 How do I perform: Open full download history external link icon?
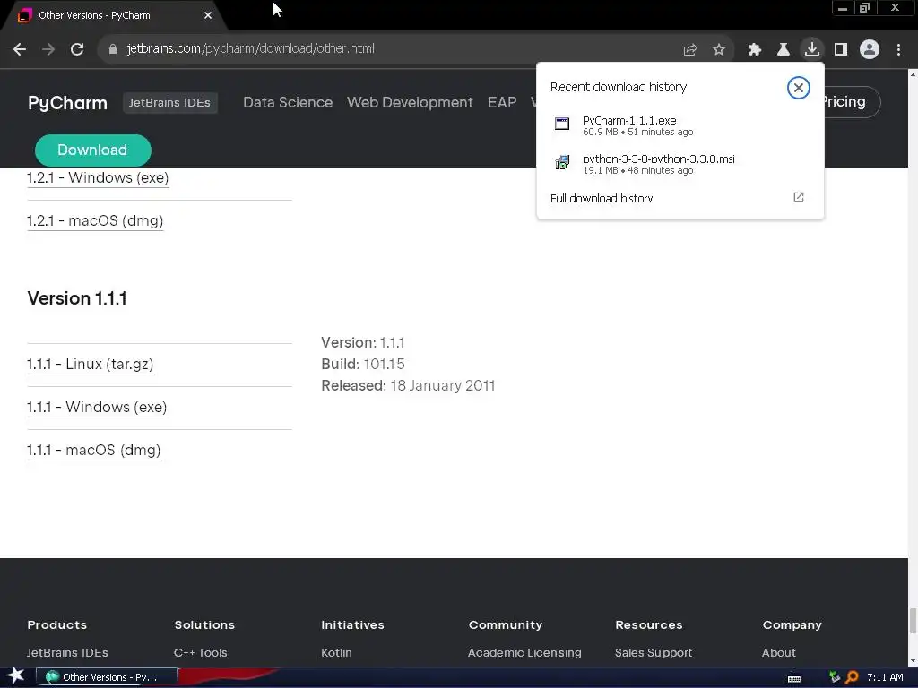[x=799, y=197]
